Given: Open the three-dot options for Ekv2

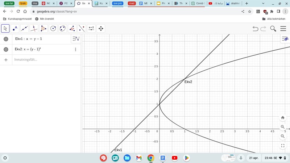Looking at the screenshot, I should coord(75,50).
